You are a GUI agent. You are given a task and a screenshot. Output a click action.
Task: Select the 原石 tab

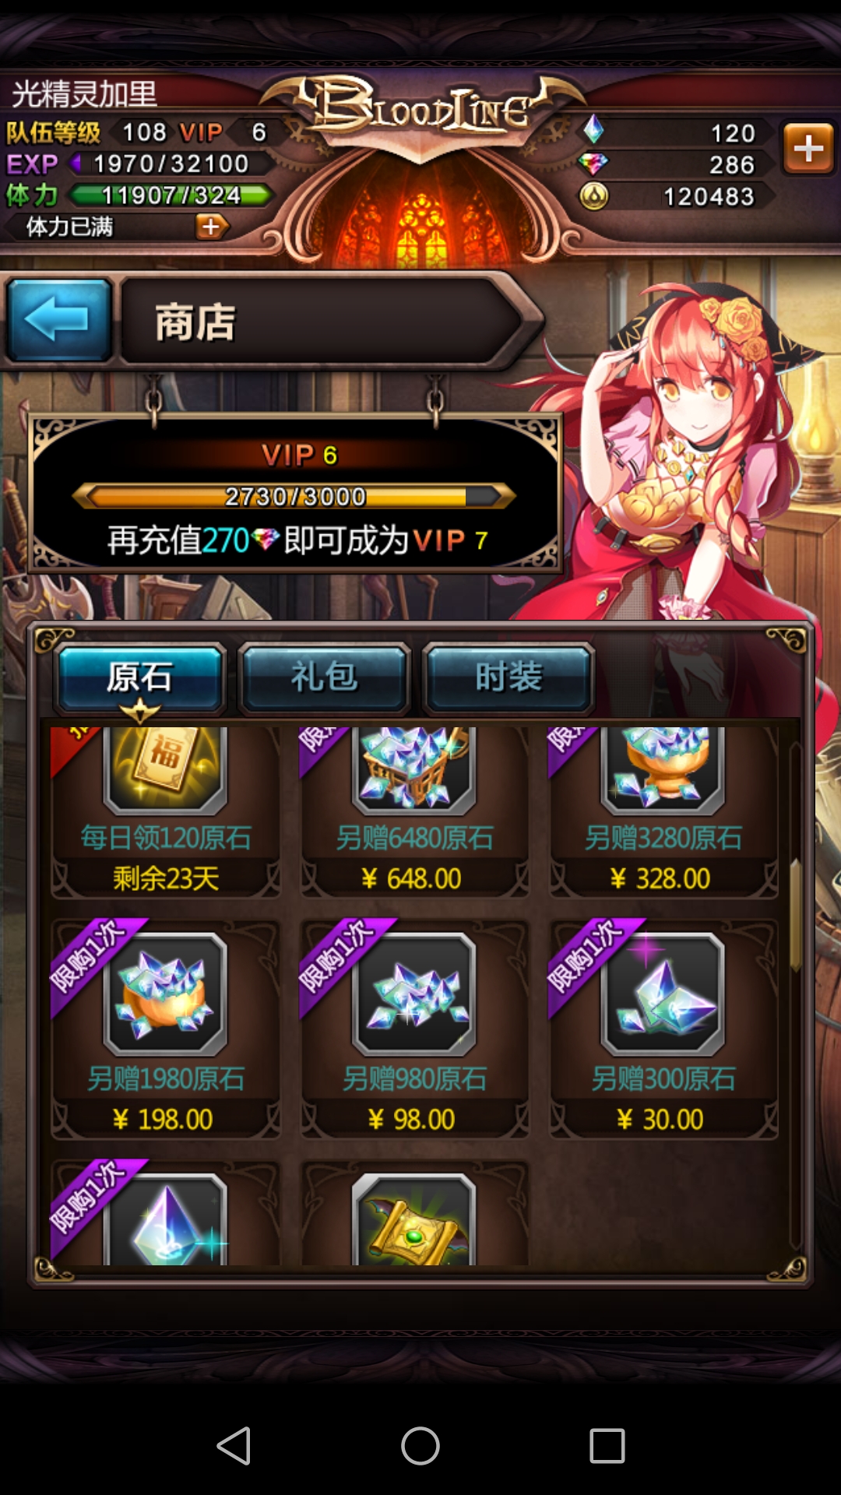tap(140, 677)
